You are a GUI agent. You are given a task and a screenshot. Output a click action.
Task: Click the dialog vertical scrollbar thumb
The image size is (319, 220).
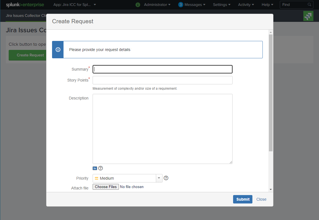pyautogui.click(x=271, y=93)
